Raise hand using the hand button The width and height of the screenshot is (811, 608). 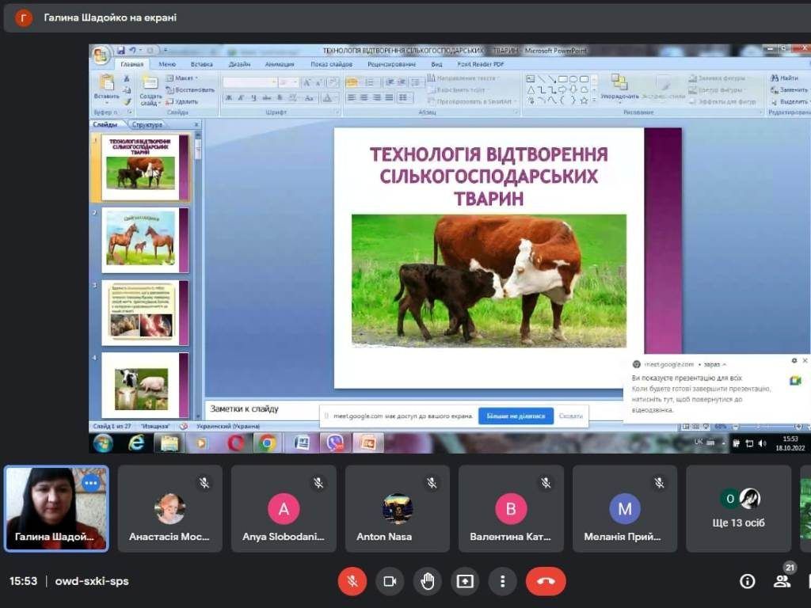click(428, 581)
